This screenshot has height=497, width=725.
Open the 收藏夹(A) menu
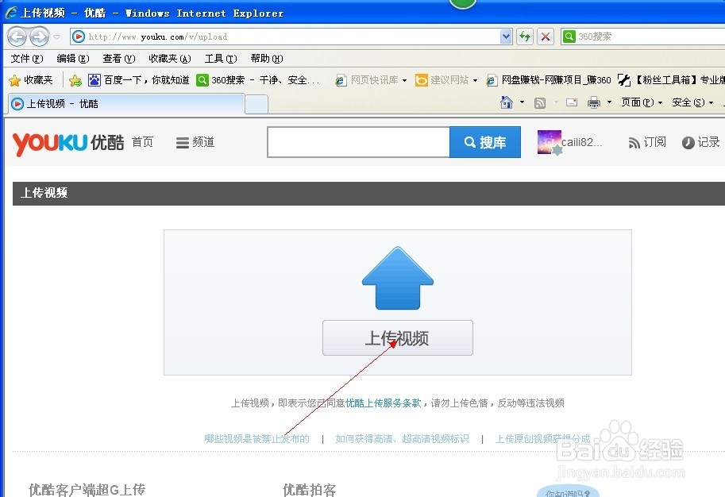[x=170, y=59]
